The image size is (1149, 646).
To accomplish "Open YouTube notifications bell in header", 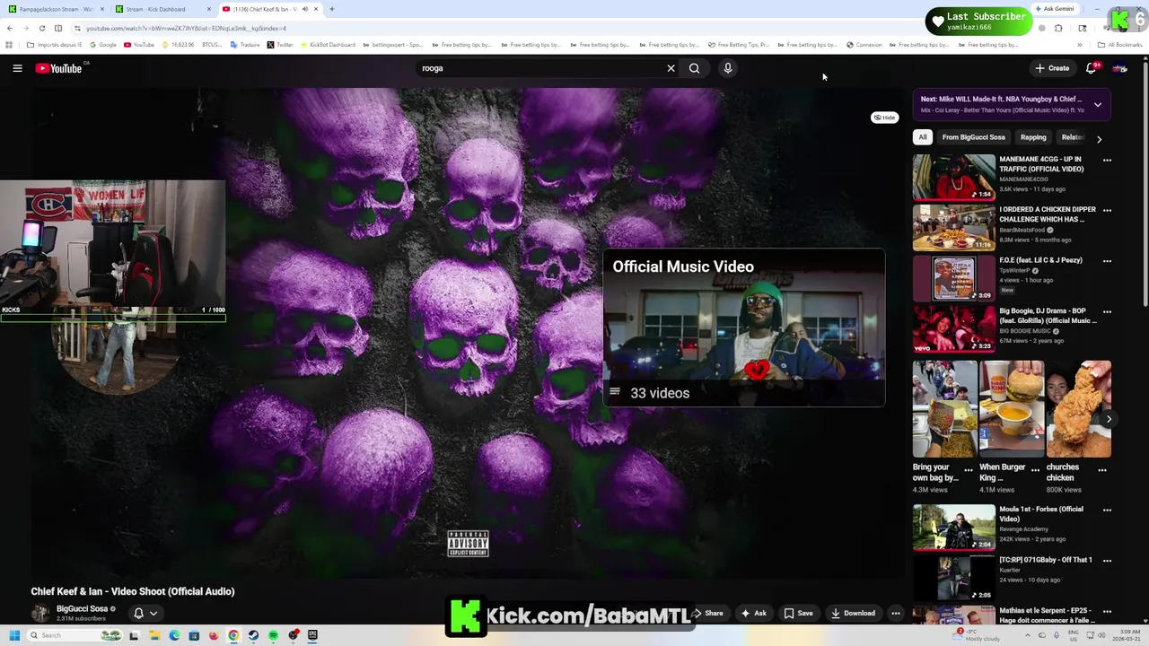I will pyautogui.click(x=1092, y=68).
